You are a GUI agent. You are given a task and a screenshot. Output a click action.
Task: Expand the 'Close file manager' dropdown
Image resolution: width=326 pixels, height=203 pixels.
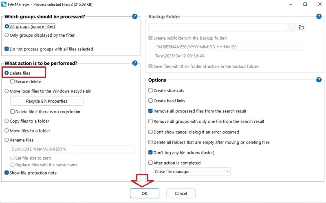coord(192,172)
